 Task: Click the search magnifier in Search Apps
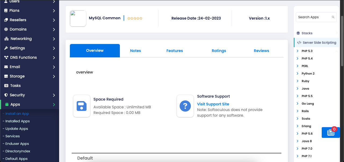click(333, 17)
